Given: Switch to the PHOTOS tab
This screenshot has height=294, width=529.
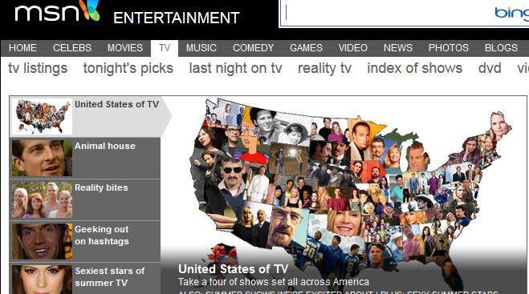Looking at the screenshot, I should click(449, 48).
